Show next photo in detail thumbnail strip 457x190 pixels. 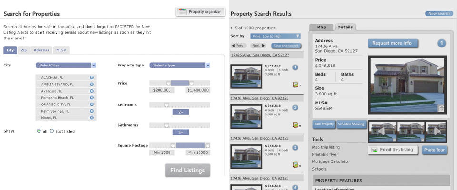[437, 132]
